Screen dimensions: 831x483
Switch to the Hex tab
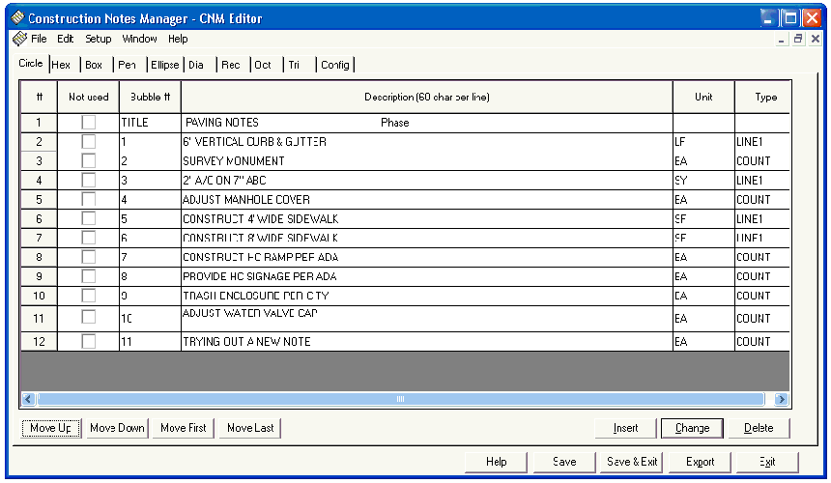click(x=61, y=65)
